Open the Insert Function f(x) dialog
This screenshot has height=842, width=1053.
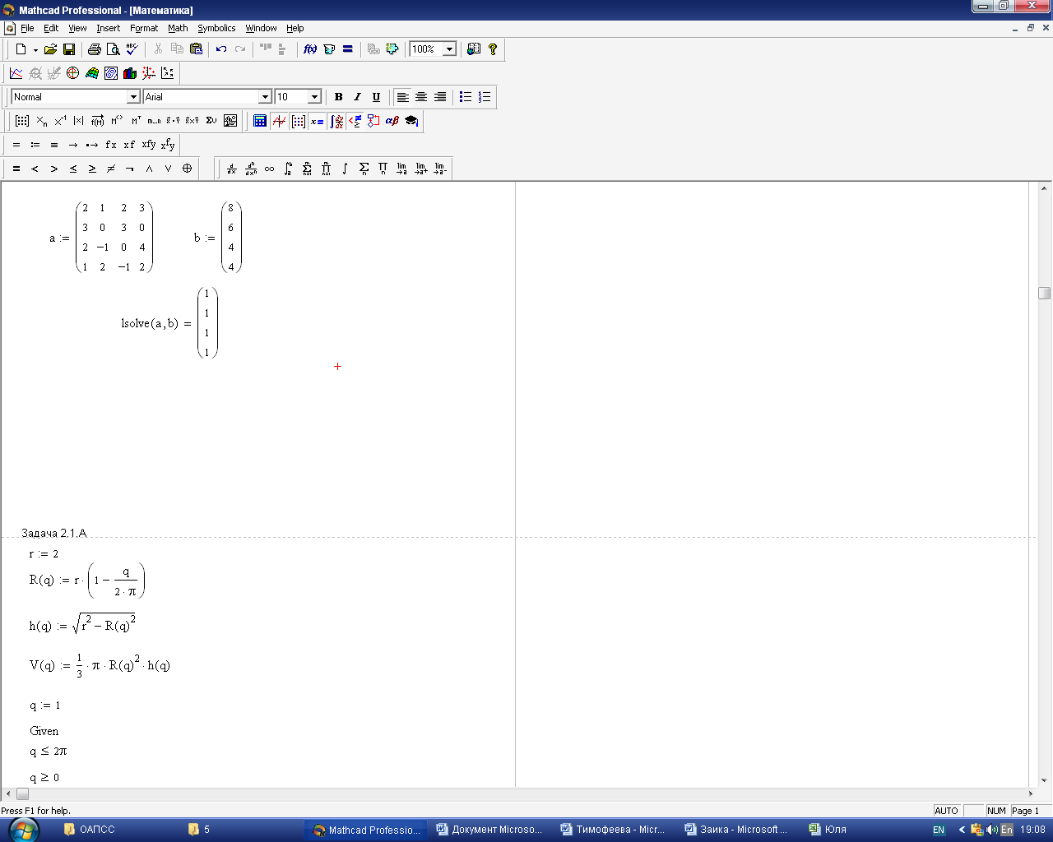[310, 49]
